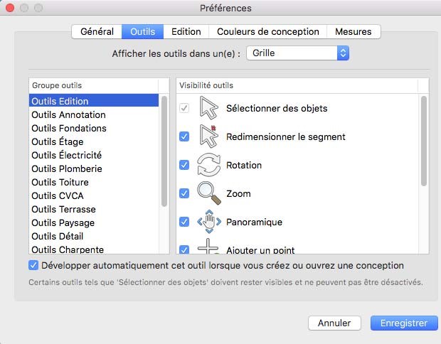Toggle the Zoom tool visibility checkbox
The image size is (441, 344).
(x=184, y=193)
